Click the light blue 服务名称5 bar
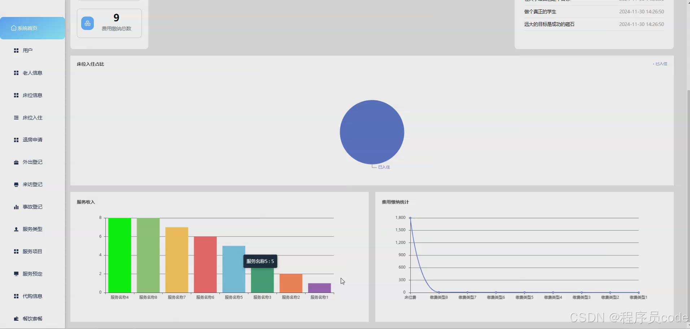 point(233,269)
